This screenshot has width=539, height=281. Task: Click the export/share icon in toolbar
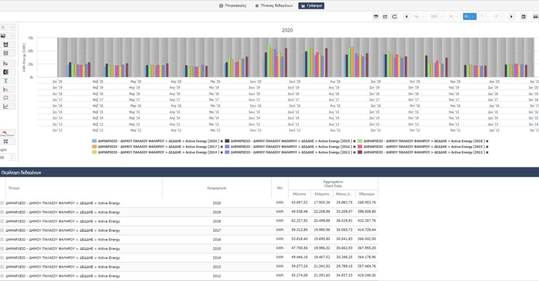[385, 16]
